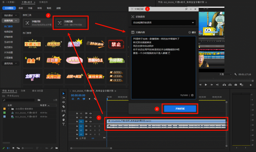Toggle the V3 track visibility eye
This screenshot has width=256, height=152.
pos(90,113)
